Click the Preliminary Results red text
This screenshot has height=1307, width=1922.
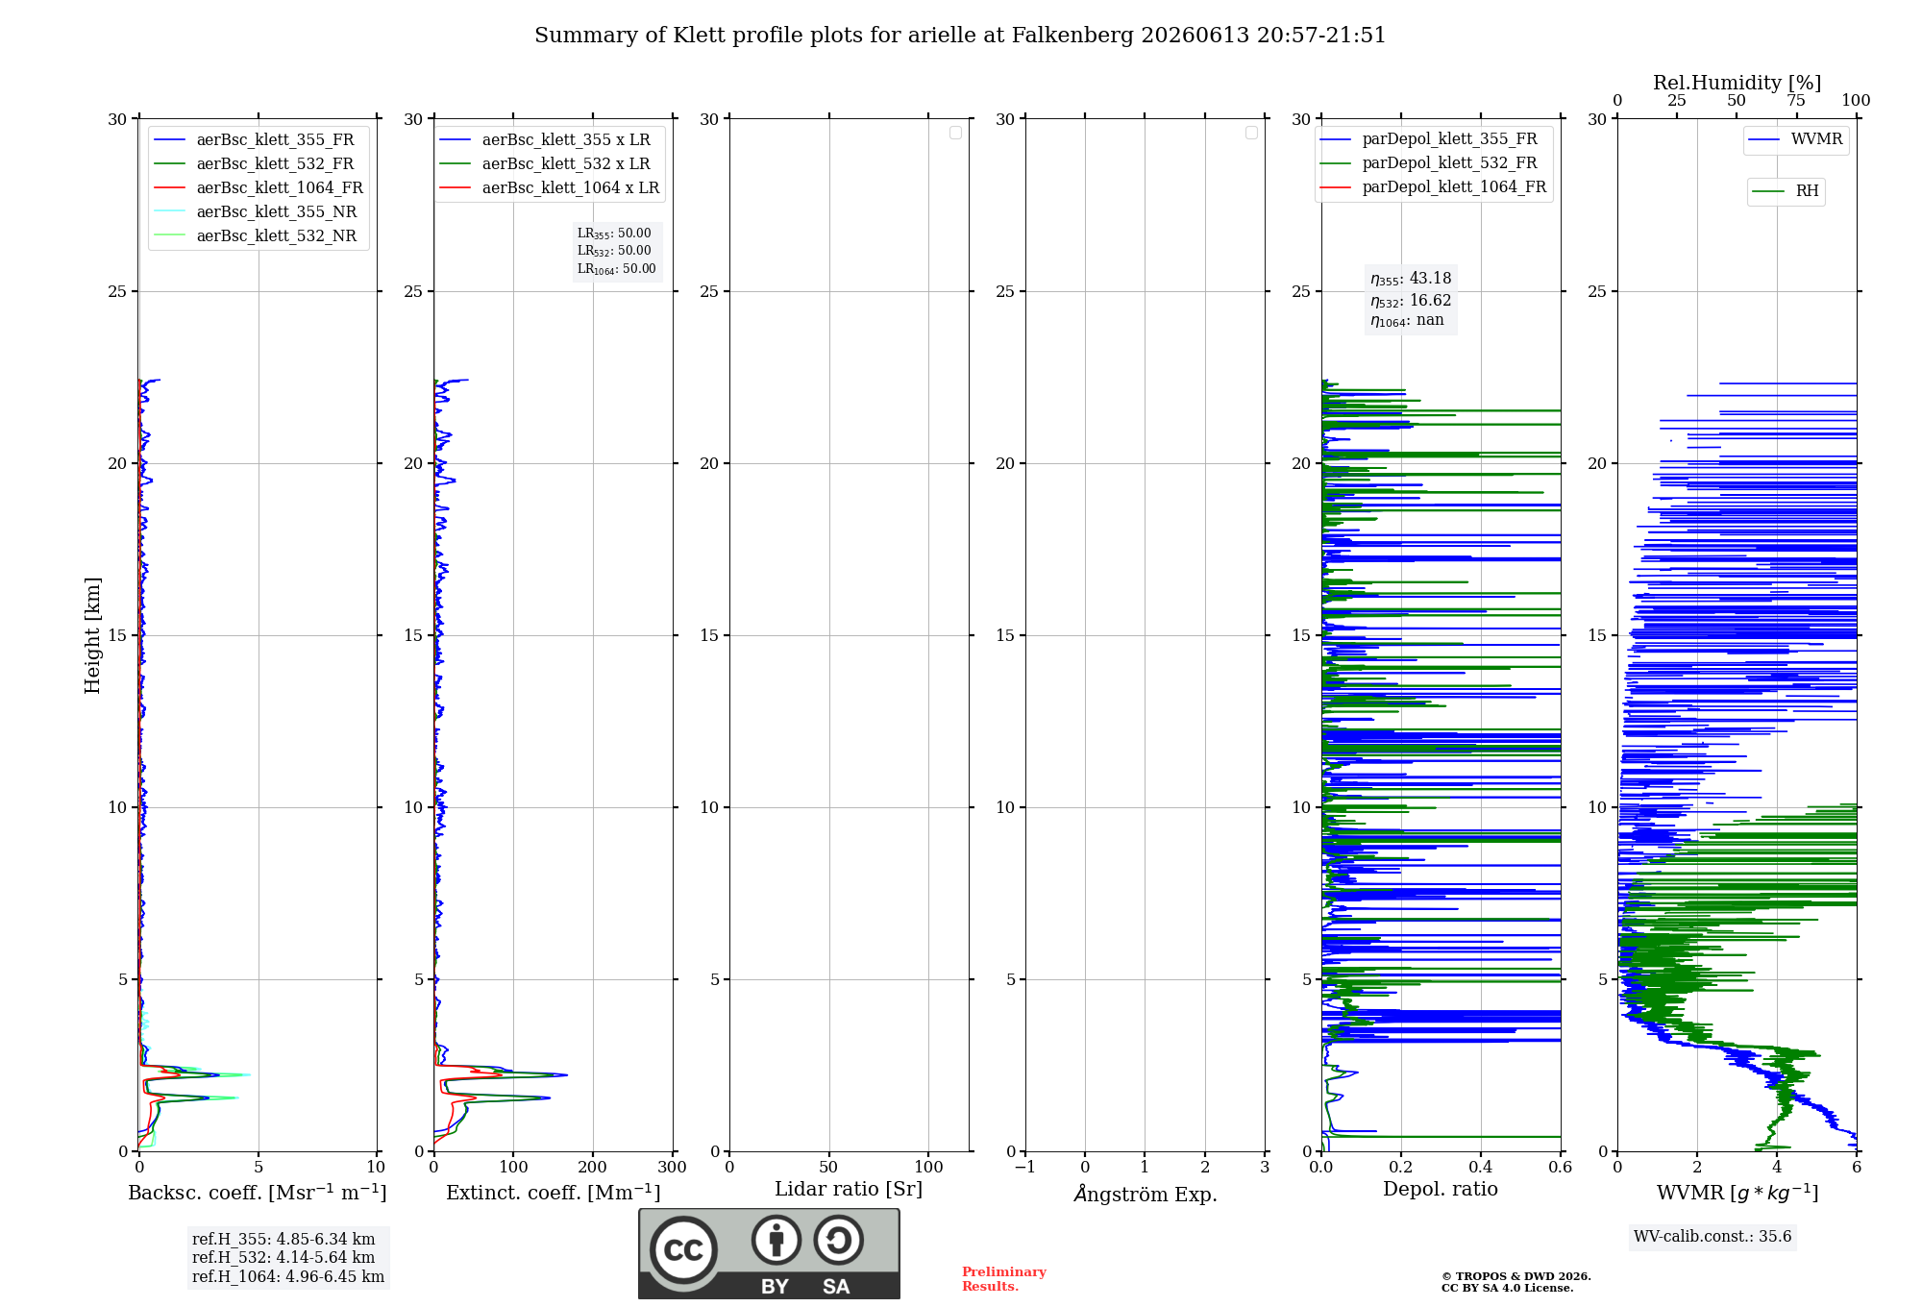[x=1004, y=1279]
